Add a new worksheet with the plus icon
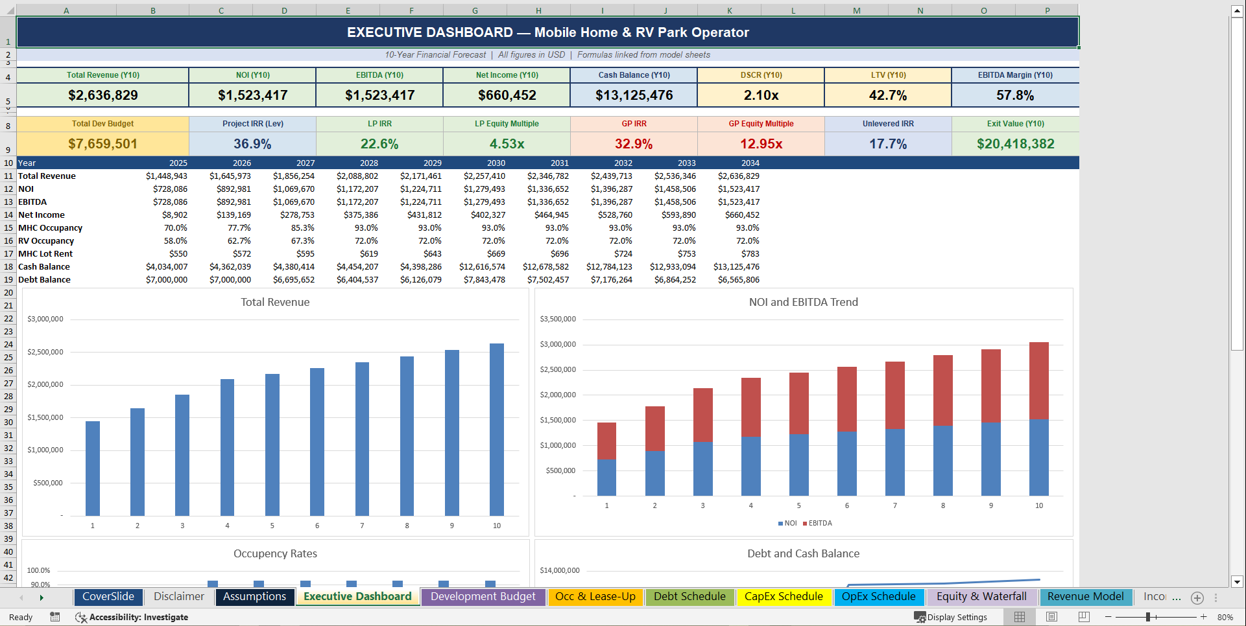This screenshot has width=1246, height=626. point(1197,597)
